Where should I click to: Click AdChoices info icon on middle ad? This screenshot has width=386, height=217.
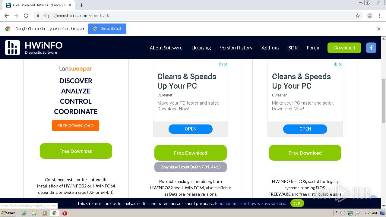(221, 64)
